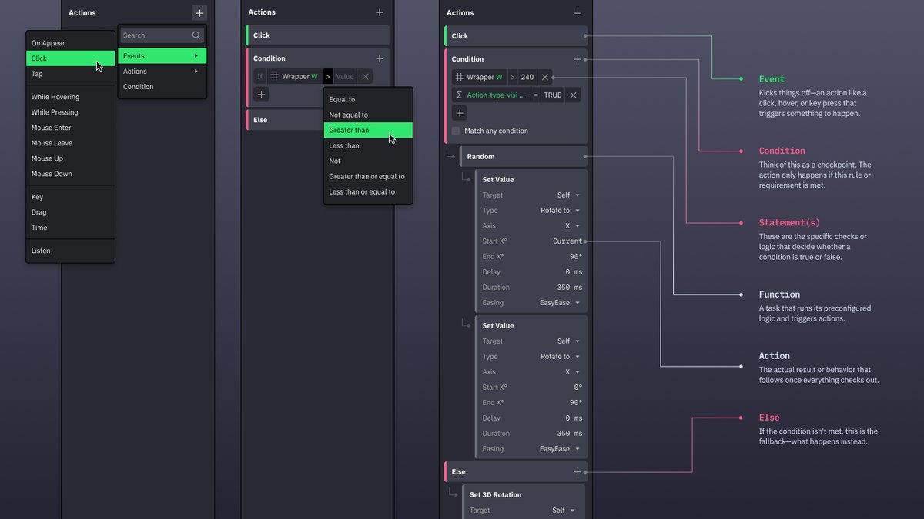Add a statement via plus on the empty-Value Condition row
The image size is (924, 519).
pyautogui.click(x=380, y=58)
